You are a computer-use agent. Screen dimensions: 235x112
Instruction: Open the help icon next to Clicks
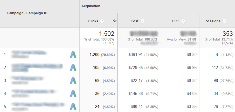102,21
